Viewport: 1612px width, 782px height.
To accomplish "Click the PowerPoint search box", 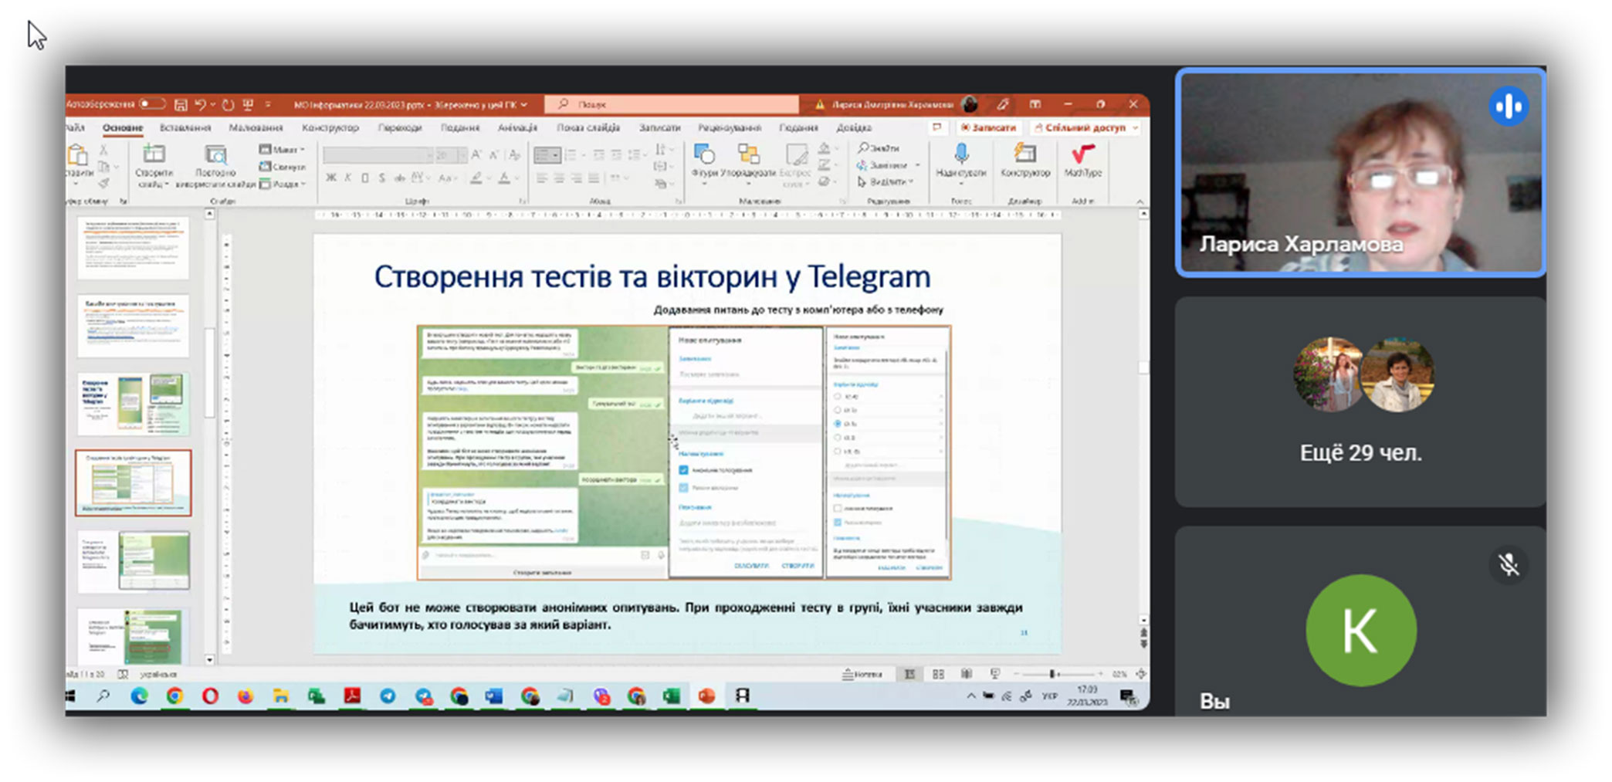I will [671, 104].
